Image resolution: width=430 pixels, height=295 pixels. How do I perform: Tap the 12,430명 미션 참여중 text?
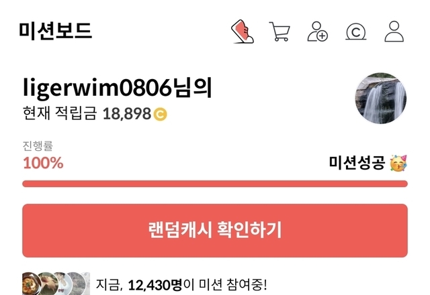coord(181,285)
